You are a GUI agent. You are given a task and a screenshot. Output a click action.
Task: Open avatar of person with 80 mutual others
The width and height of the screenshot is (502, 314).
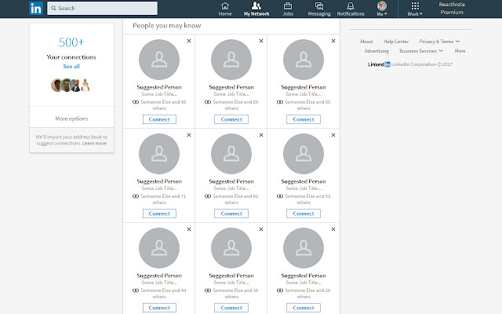pyautogui.click(x=304, y=60)
